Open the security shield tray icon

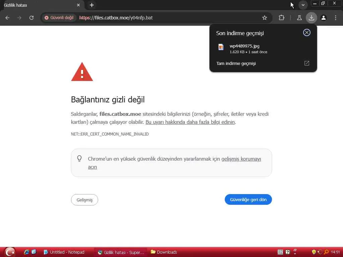[314, 252]
